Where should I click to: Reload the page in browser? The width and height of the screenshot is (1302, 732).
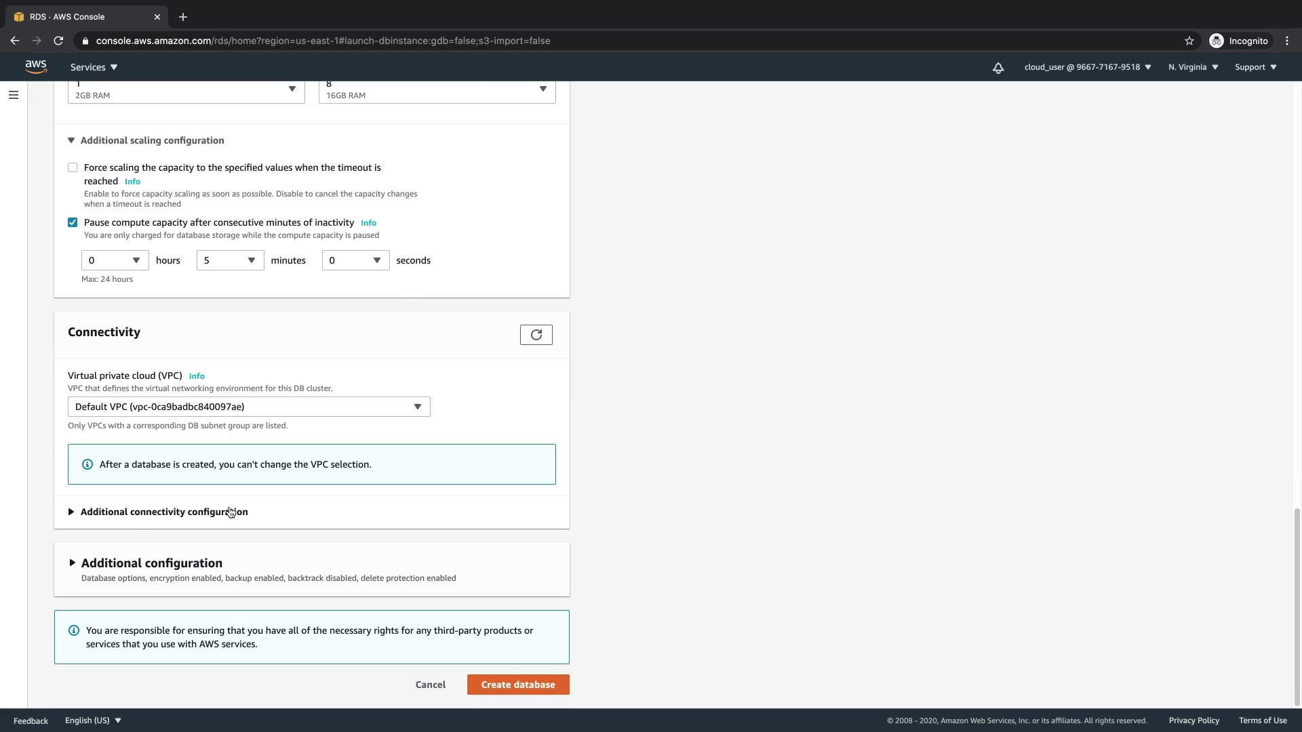click(x=59, y=41)
